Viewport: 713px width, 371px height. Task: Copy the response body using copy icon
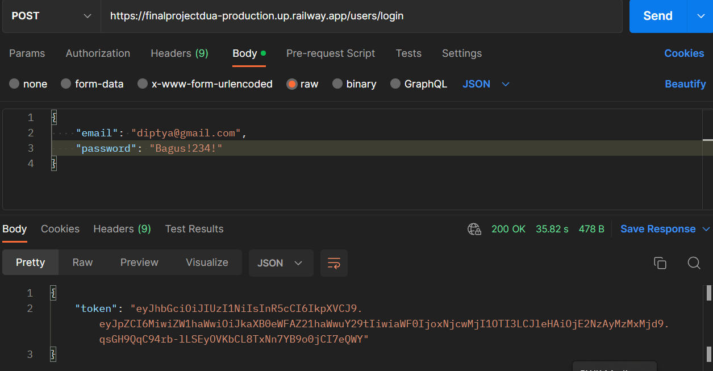pyautogui.click(x=660, y=262)
